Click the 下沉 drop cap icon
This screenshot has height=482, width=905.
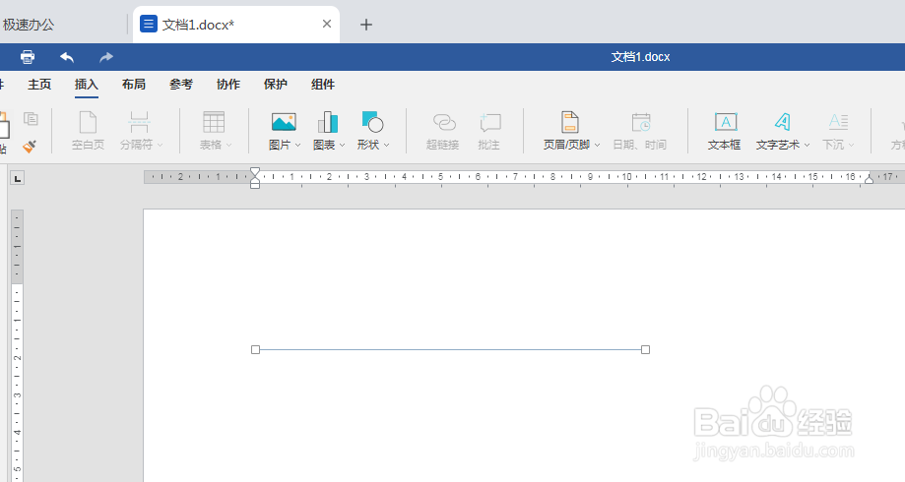pos(837,122)
